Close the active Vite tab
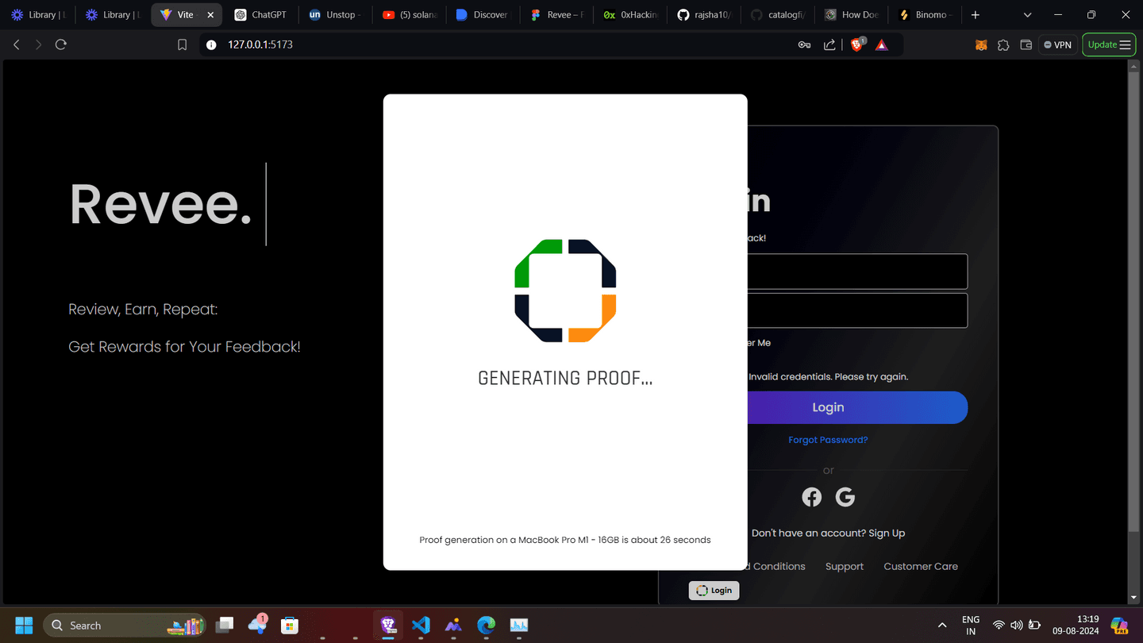Image resolution: width=1143 pixels, height=643 pixels. tap(210, 15)
